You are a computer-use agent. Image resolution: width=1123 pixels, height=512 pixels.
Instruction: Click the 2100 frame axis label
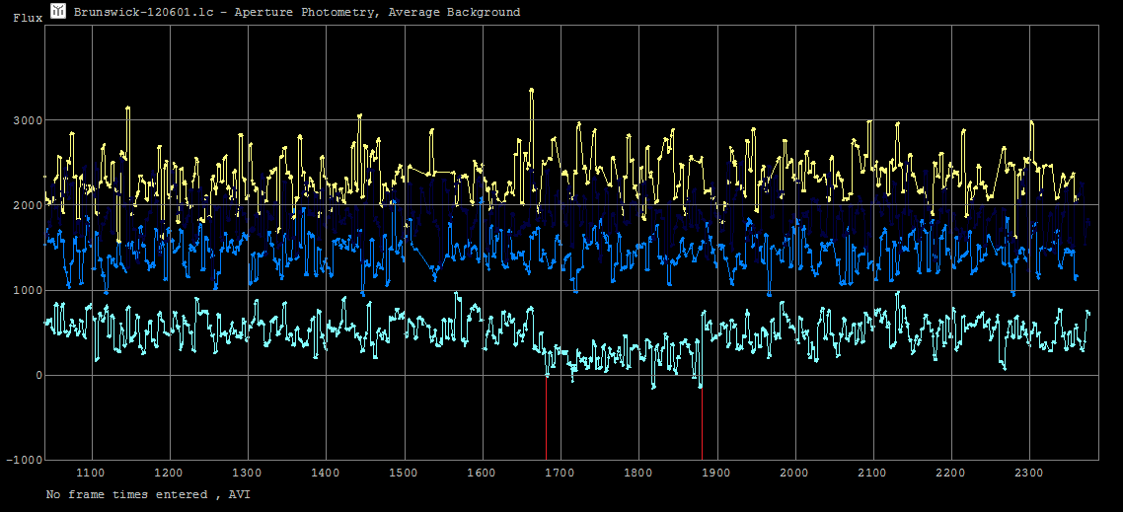[x=873, y=473]
